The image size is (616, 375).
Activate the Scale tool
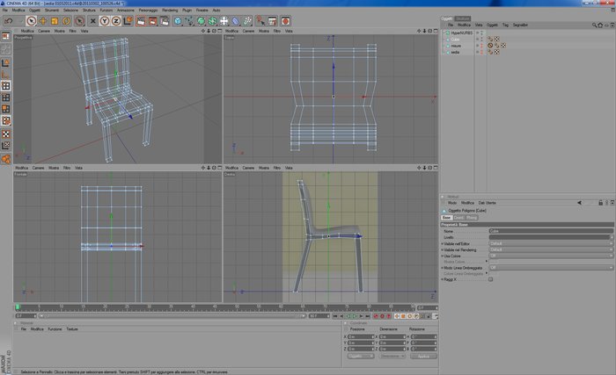click(55, 21)
